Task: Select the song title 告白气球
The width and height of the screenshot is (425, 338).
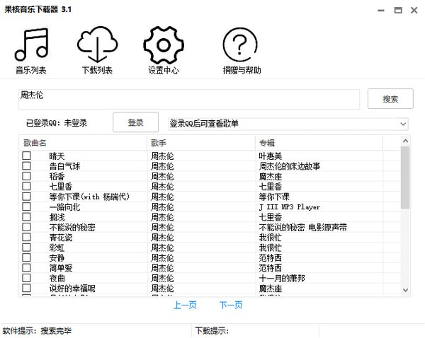Action: click(64, 166)
